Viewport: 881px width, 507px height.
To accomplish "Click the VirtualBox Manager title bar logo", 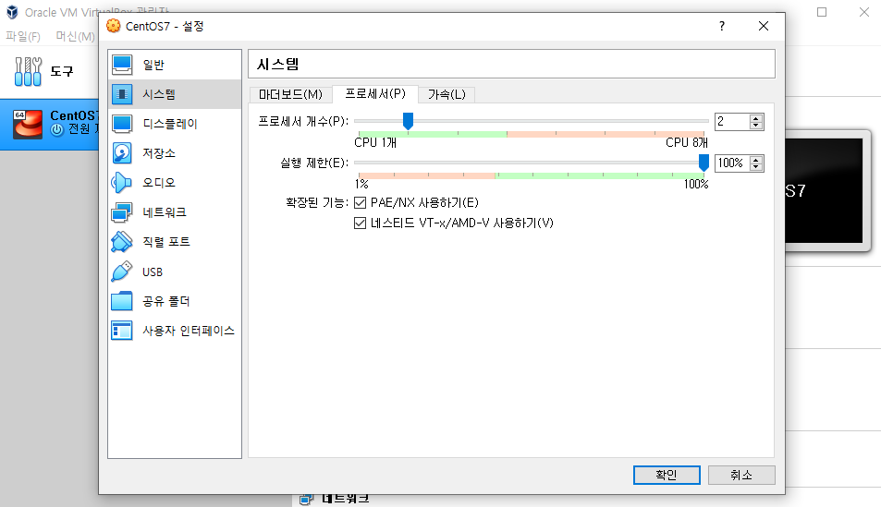I will [x=12, y=12].
